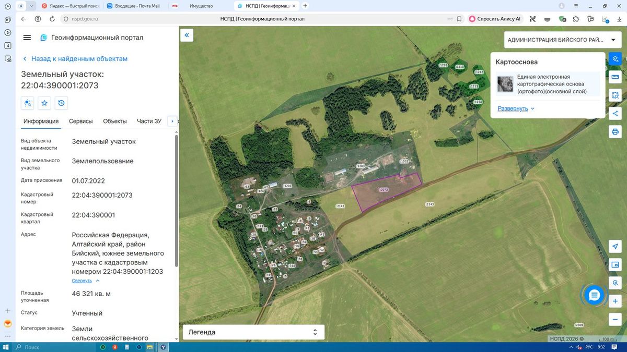Activate the area search selection tool
The width and height of the screenshot is (627, 352).
[616, 95]
